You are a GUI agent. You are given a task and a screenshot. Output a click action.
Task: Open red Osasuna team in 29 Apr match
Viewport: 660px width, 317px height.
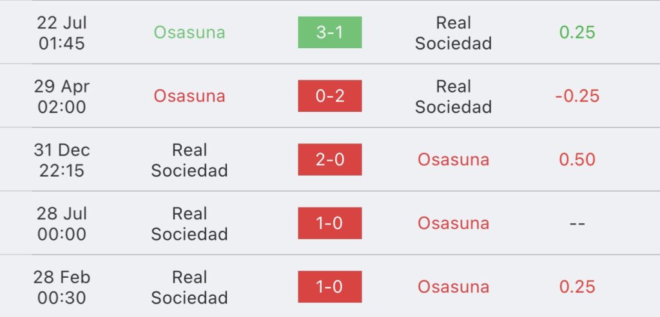click(x=189, y=96)
